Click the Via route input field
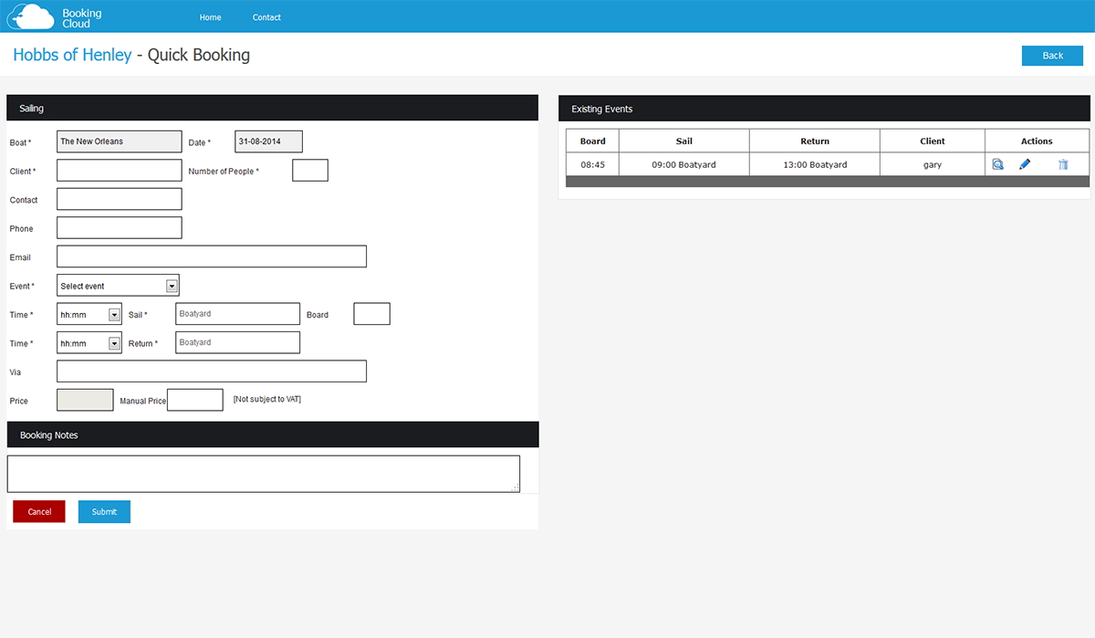1095x638 pixels. 212,371
